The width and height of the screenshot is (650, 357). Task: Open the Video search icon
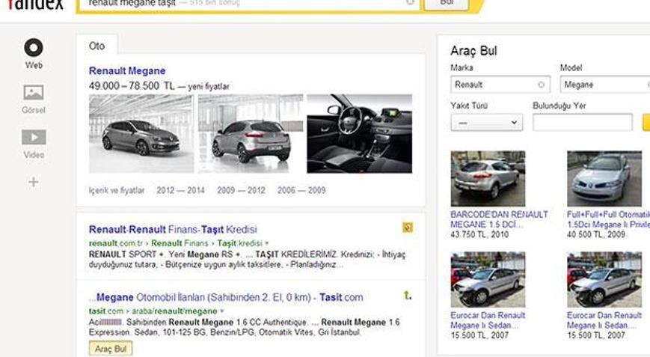click(34, 137)
